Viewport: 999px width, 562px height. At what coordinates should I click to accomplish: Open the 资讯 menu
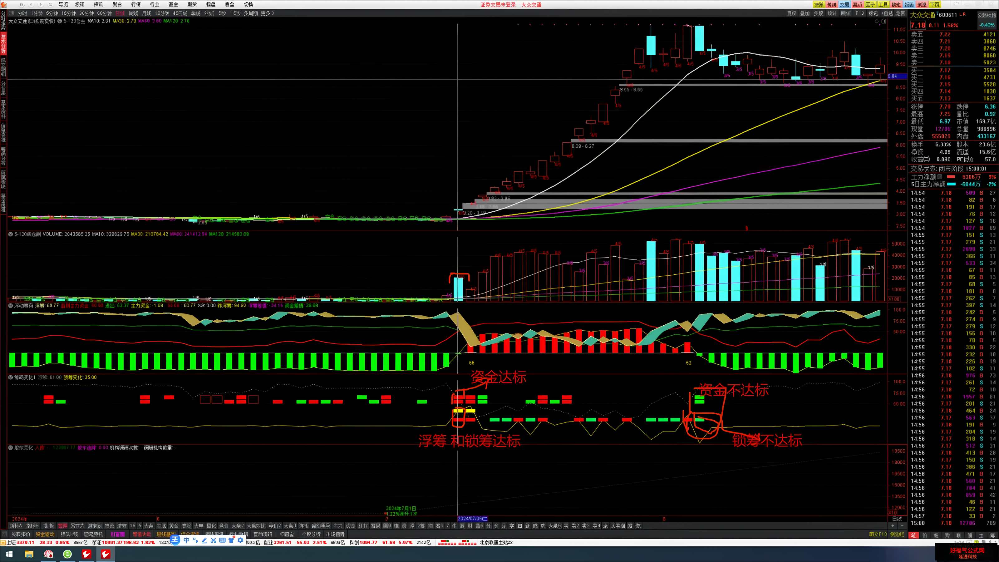click(x=99, y=4)
